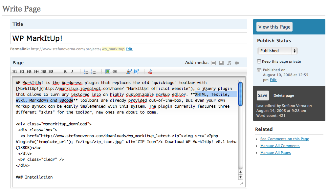Insert a bulleted list
The height and width of the screenshot is (191, 328).
click(x=86, y=72)
